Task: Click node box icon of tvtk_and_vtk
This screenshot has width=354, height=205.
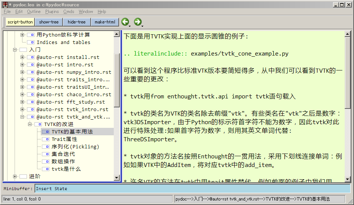Action: pos(31,117)
